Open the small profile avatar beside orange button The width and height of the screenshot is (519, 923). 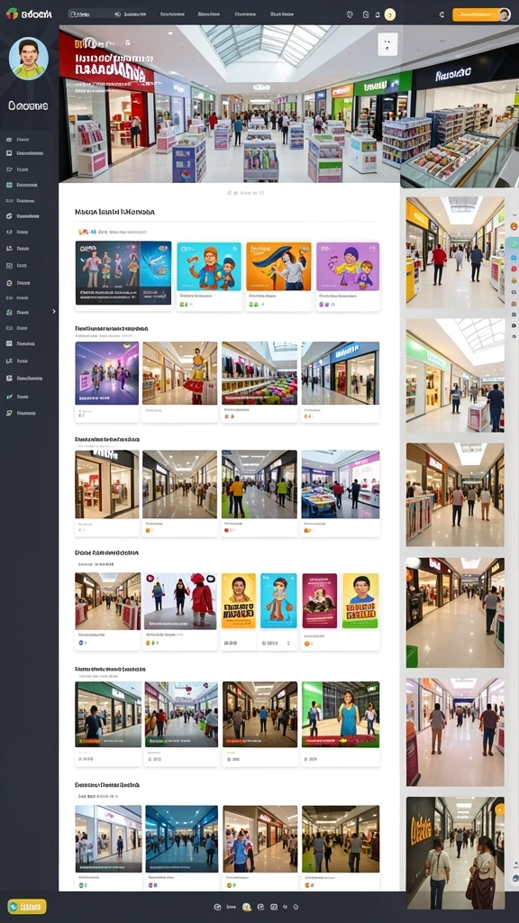tap(505, 14)
